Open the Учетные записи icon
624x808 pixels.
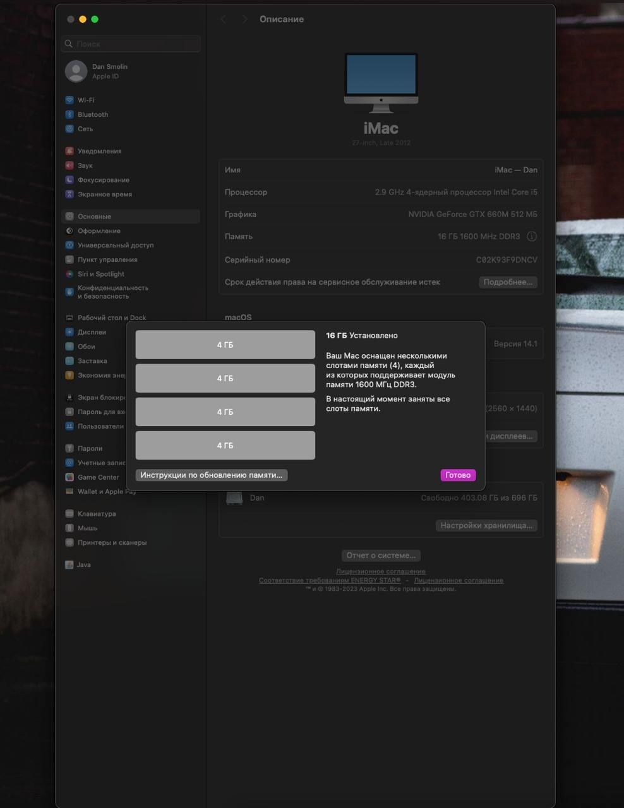[x=69, y=463]
